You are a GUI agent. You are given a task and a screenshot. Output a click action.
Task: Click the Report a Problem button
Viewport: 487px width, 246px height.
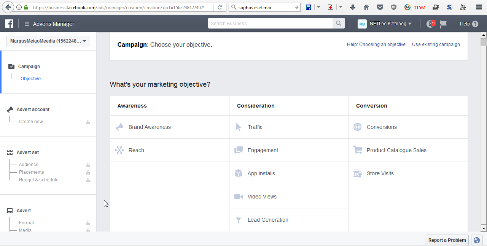pos(447,240)
